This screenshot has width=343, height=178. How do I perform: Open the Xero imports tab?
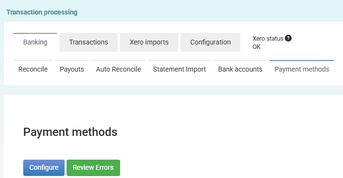[149, 42]
